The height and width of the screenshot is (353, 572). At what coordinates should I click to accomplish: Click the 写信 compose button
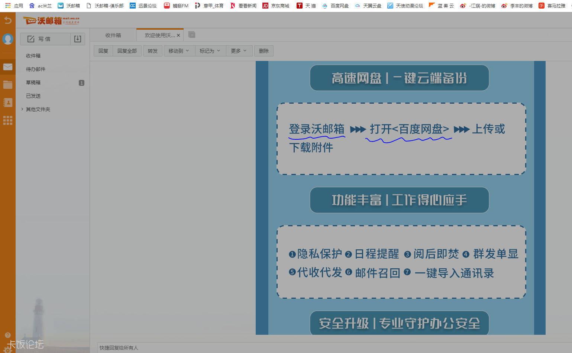point(45,39)
